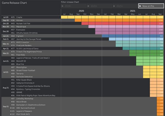Select Ys VIII: Lacrimosa of Dana label
Screen dimensions: 165x116
pyautogui.click(x=27, y=49)
